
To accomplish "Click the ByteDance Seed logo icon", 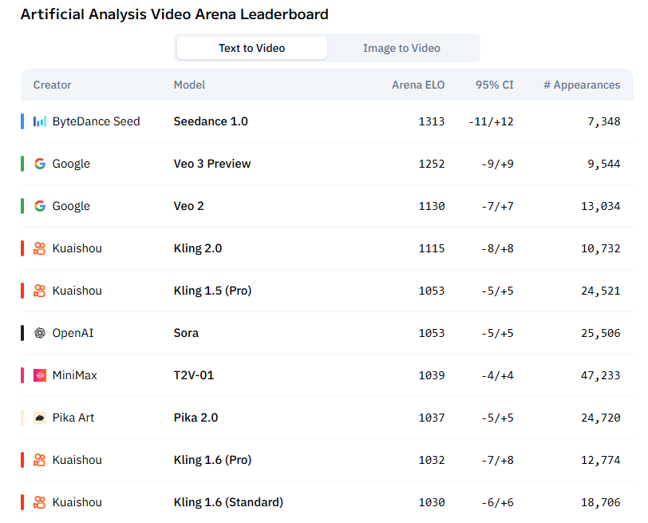I will [x=40, y=121].
